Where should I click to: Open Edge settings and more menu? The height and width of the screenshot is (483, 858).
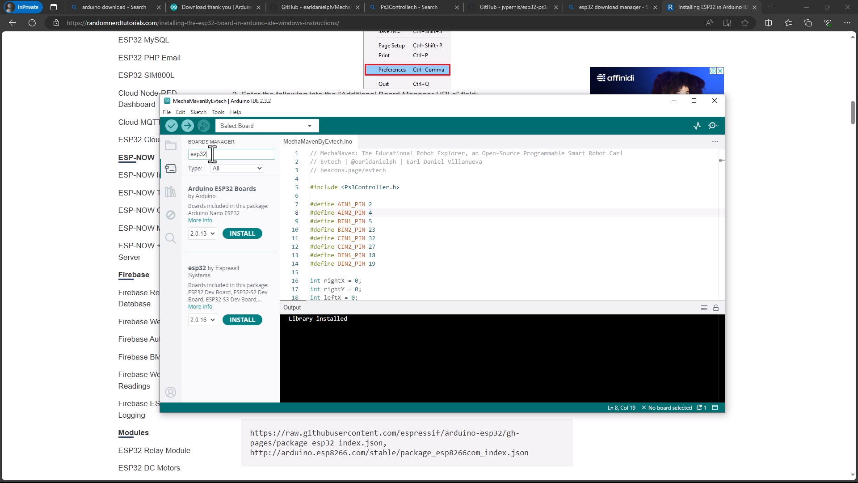[847, 23]
